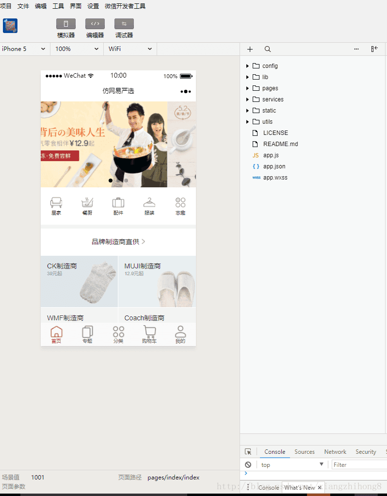Expand the services folder

[247, 99]
